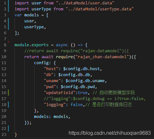
Task: Click the "updateField" key string
Action: point(59,93)
